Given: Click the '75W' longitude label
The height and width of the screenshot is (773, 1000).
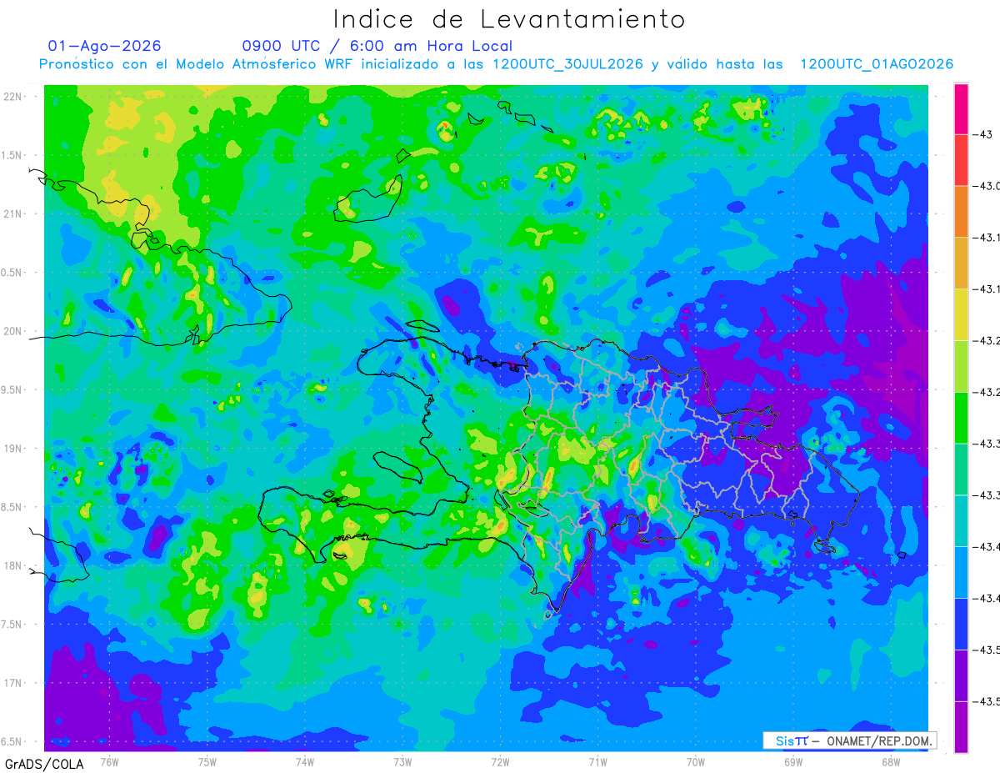Looking at the screenshot, I should click(207, 762).
